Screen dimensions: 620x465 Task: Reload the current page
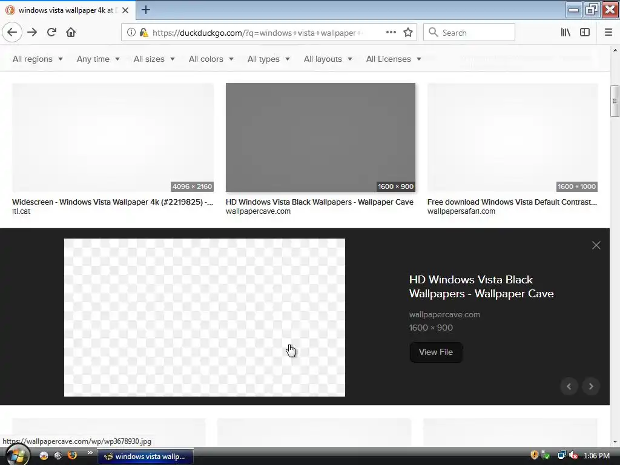point(51,33)
